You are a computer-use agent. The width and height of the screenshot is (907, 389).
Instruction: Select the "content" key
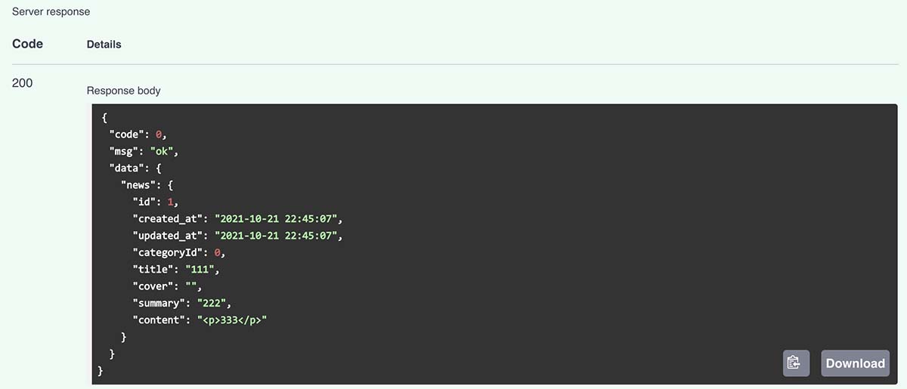pyautogui.click(x=160, y=320)
